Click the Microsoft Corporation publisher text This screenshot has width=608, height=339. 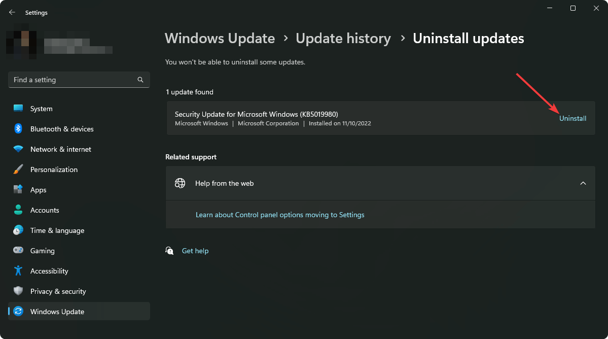click(x=268, y=123)
